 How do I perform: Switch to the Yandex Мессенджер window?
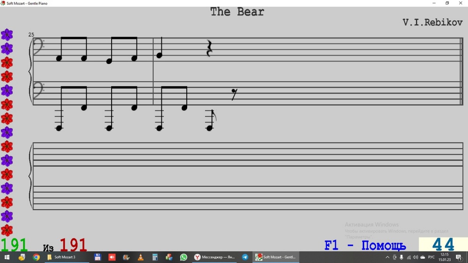[215, 257]
